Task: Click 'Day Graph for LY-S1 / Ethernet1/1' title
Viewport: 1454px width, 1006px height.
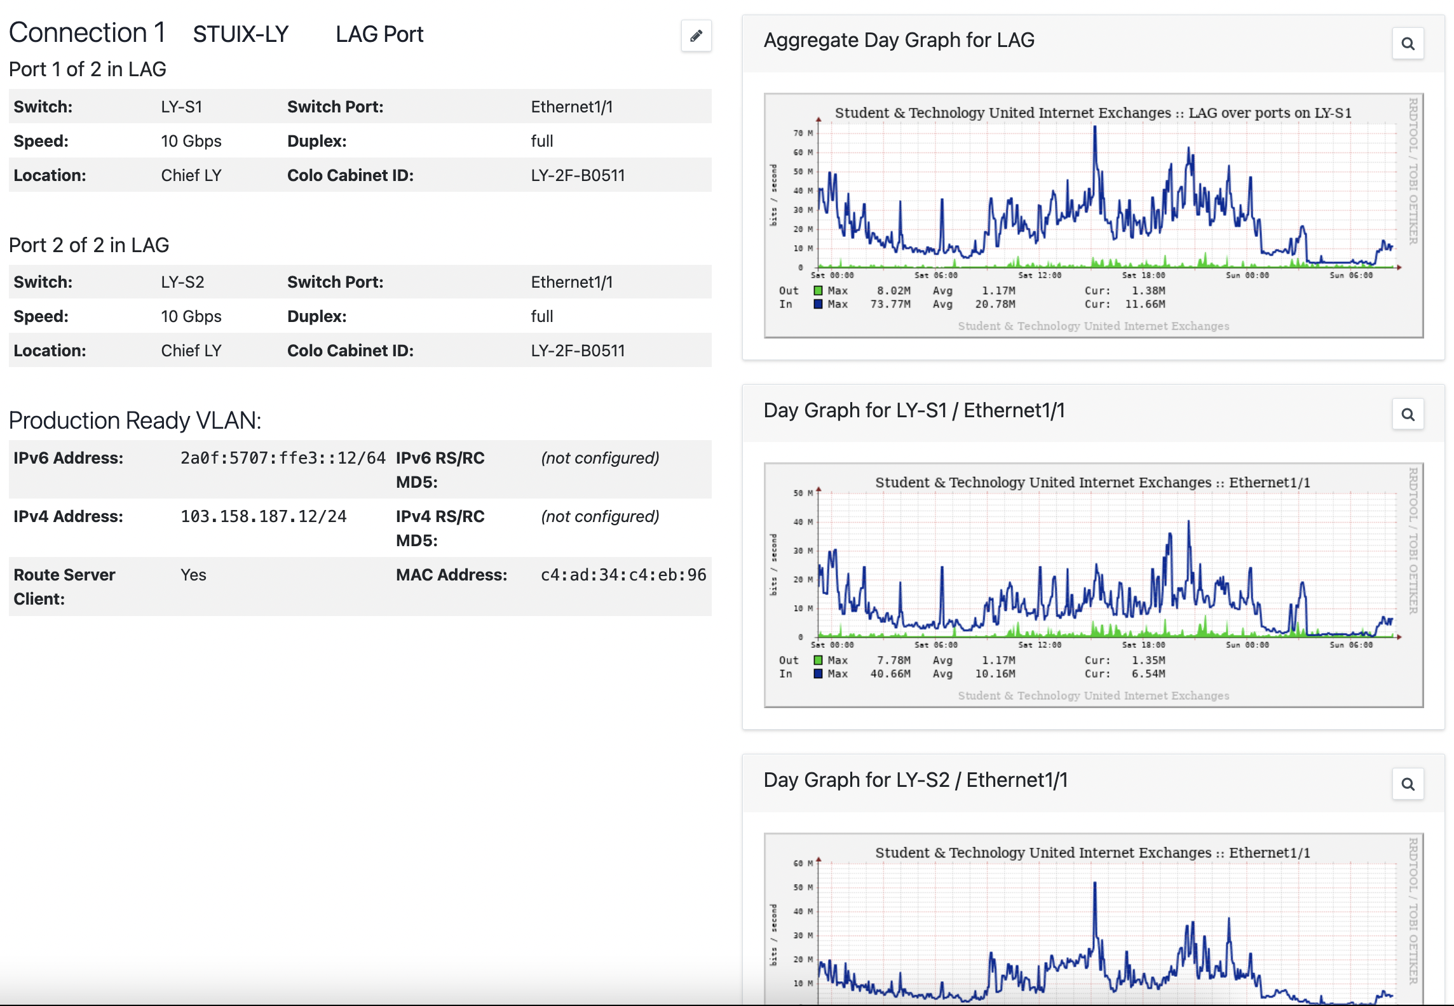Action: [914, 410]
